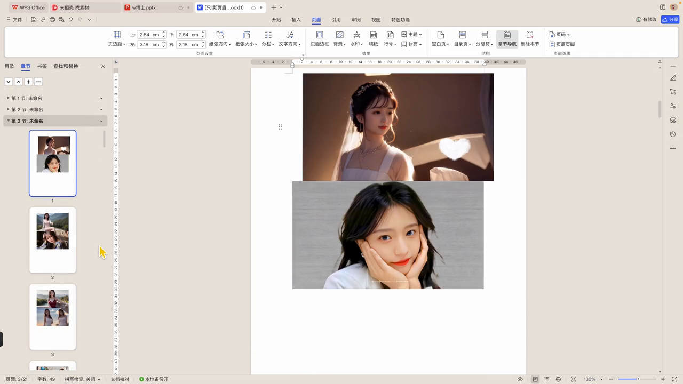Switch to the 书签 sidebar tab
Viewport: 683px width, 384px height.
[x=42, y=66]
